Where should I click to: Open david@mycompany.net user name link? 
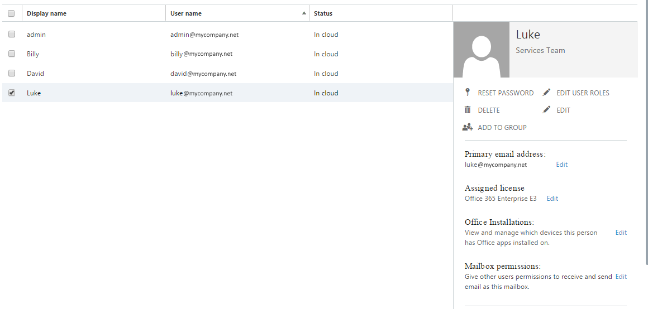pos(203,74)
